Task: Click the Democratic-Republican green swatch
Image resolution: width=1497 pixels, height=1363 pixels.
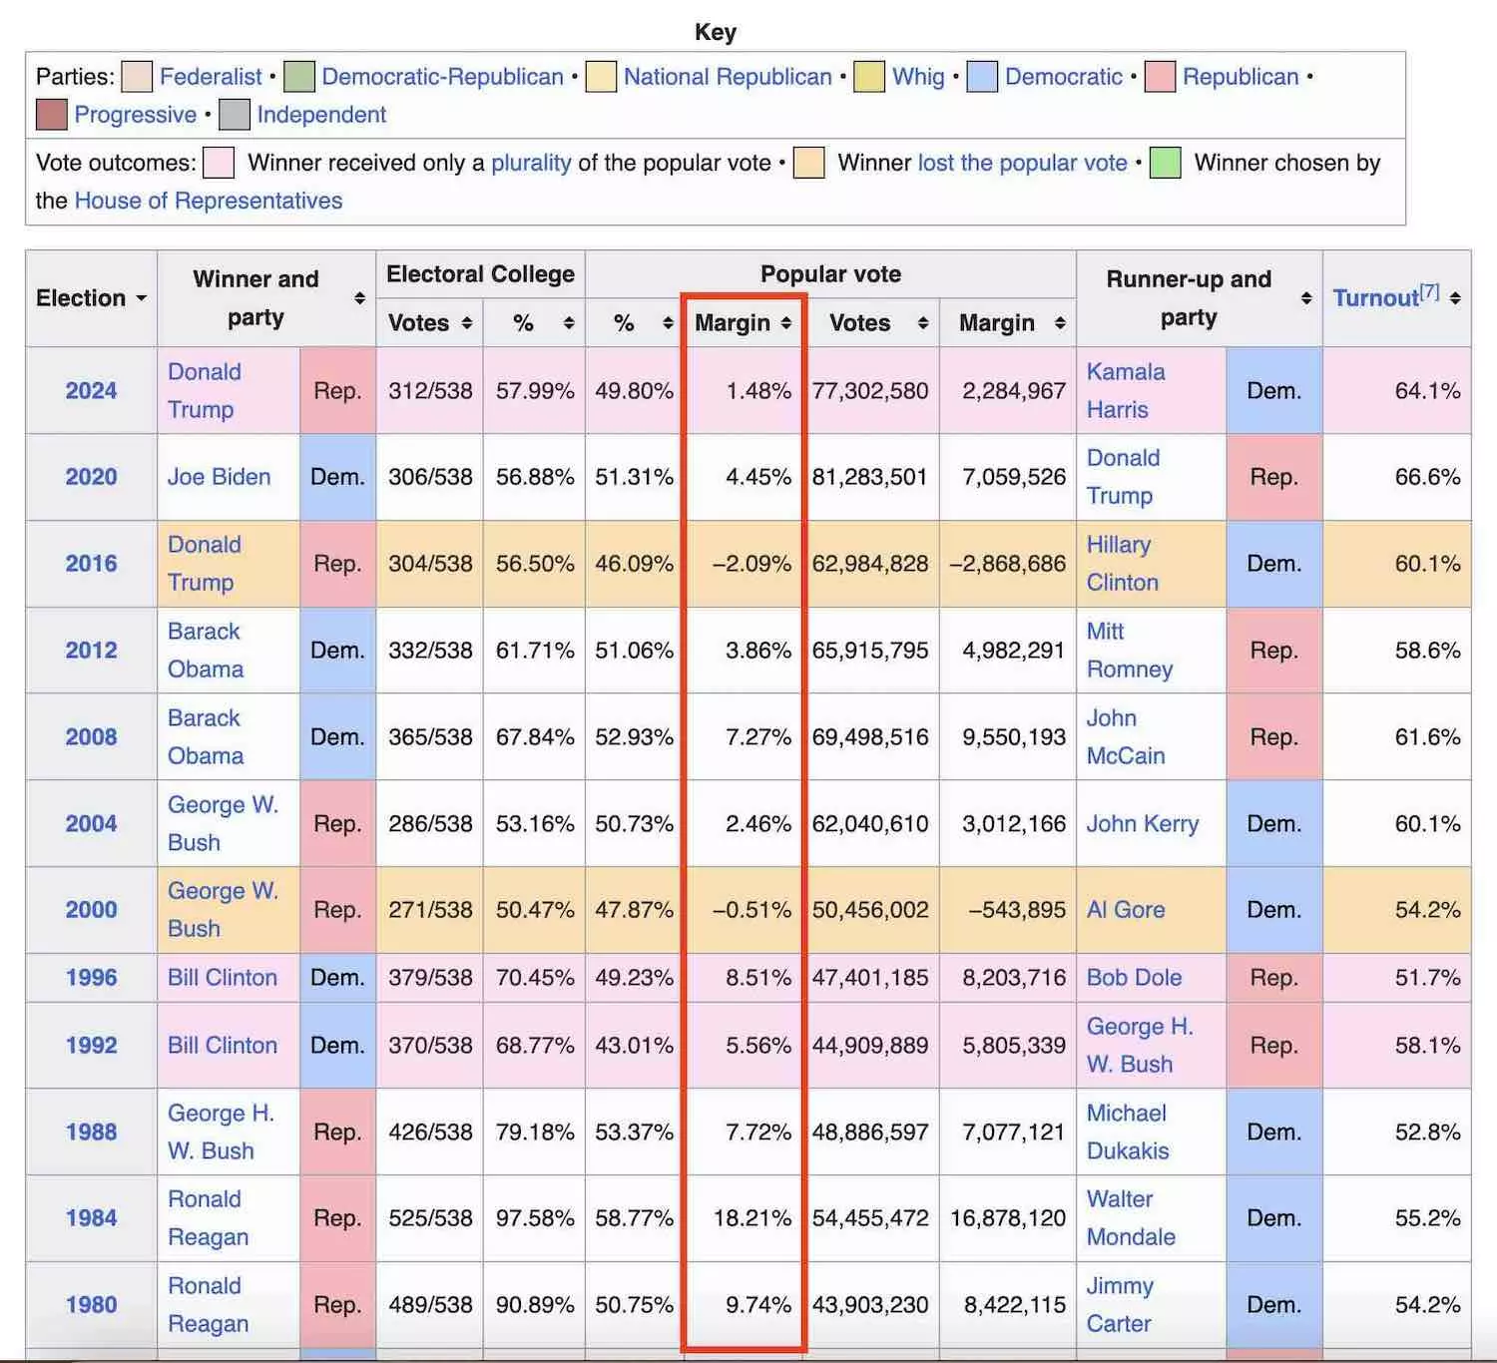Action: click(x=298, y=77)
